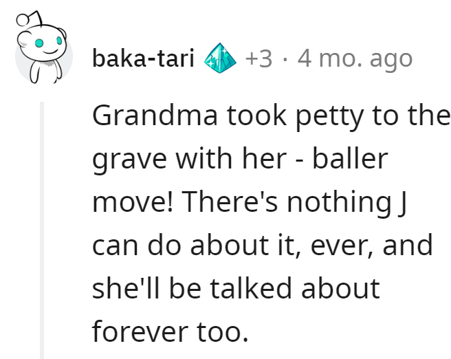Click the word 'forever' in the last line
Viewport: 451px width, 359px height.
(x=140, y=331)
